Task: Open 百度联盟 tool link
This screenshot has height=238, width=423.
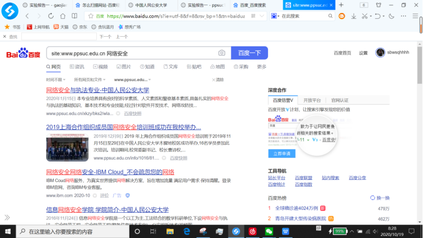Action: pos(304,178)
